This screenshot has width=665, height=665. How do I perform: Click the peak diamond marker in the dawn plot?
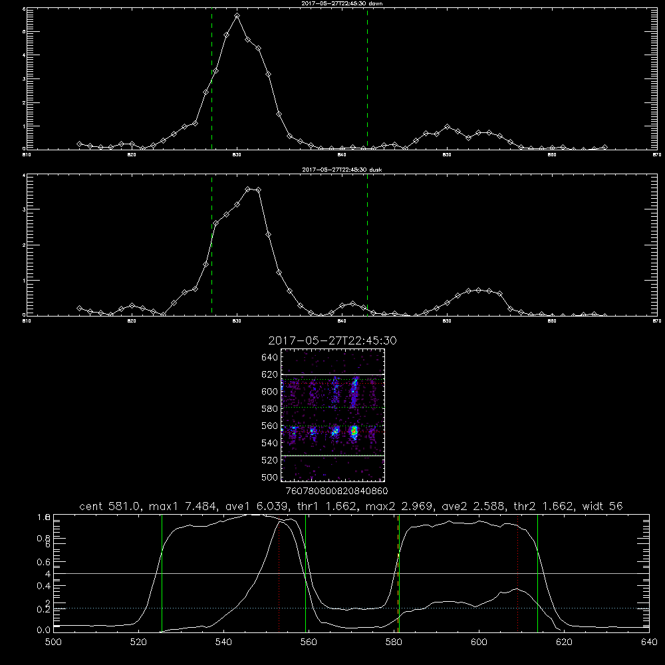pyautogui.click(x=237, y=16)
